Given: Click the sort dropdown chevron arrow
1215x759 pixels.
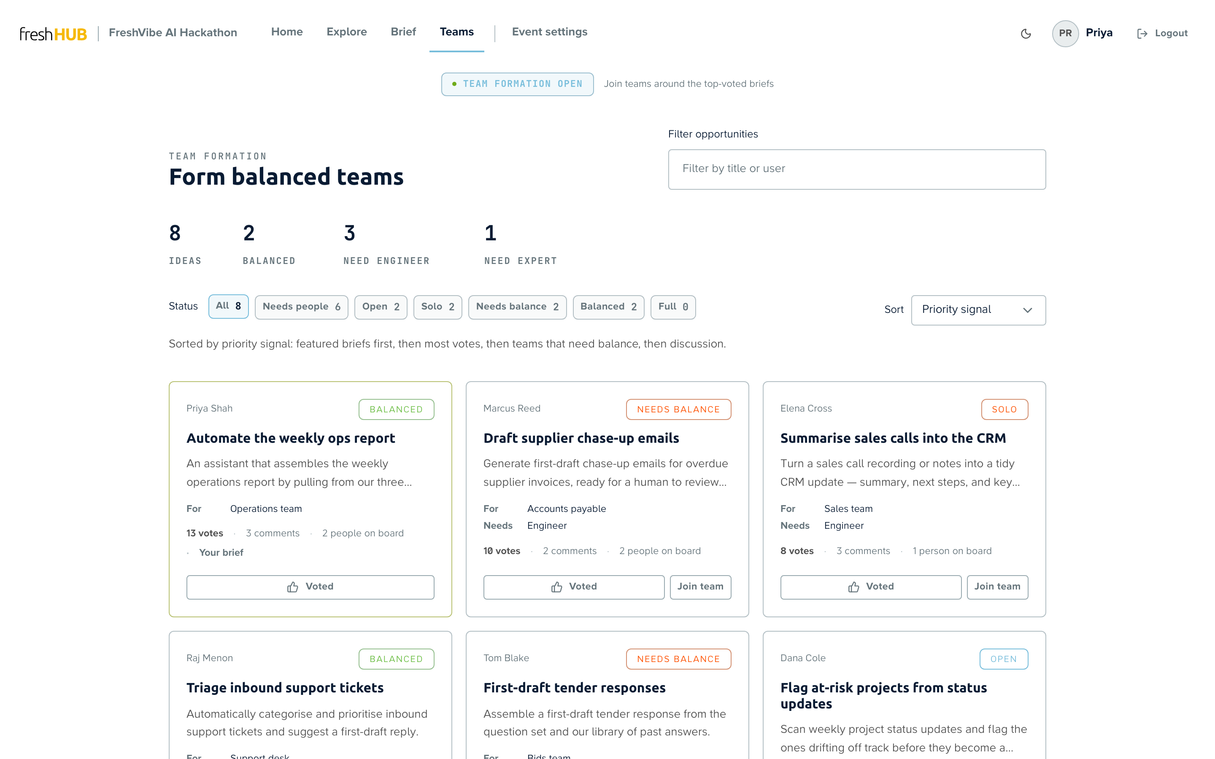Looking at the screenshot, I should coord(1027,310).
